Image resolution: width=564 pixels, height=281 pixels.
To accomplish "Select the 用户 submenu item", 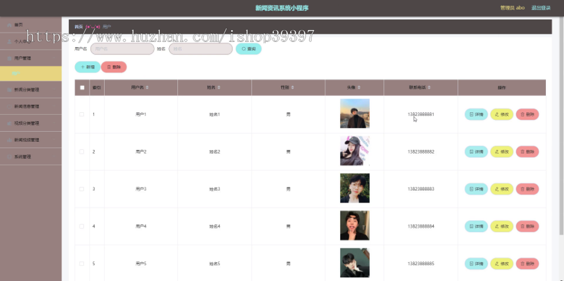I will 31,73.
